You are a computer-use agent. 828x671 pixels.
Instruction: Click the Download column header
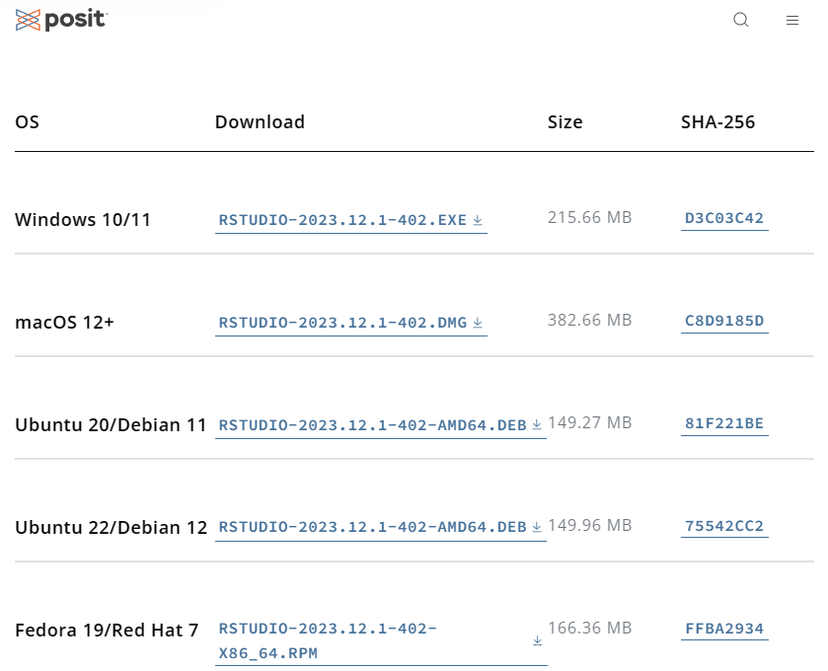[260, 122]
